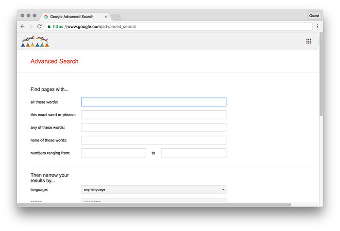
Task: Click the green secure padlock icon
Action: 49,26
